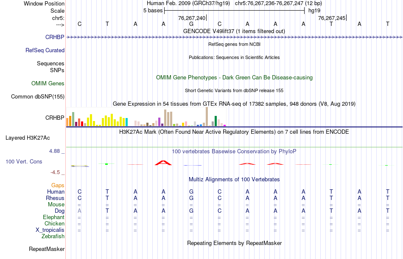Viewport: 403px width, 259px height.
Task: Click the -4.5 PhyloP lower scale value
Action: click(55, 172)
